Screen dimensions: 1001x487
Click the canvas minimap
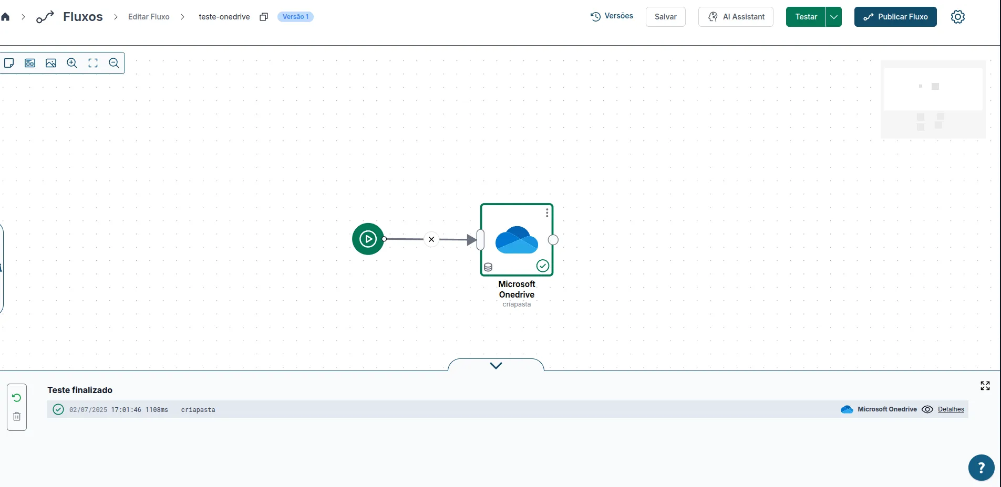pyautogui.click(x=933, y=99)
